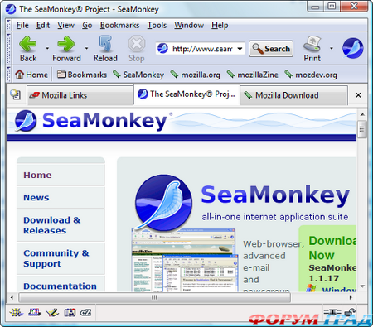The height and width of the screenshot is (327, 373).
Task: Open the mozillaZine bookmark
Action: pyautogui.click(x=252, y=75)
